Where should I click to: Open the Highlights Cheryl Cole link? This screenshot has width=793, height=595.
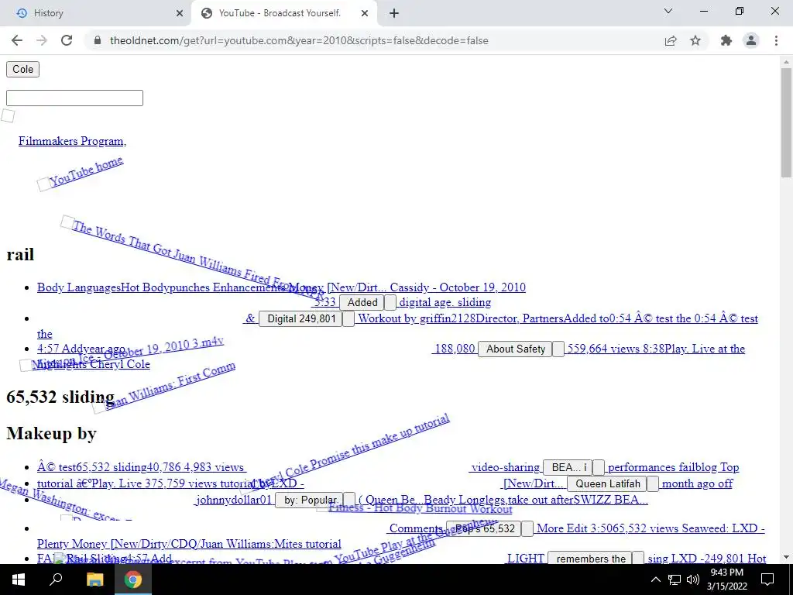(x=93, y=364)
